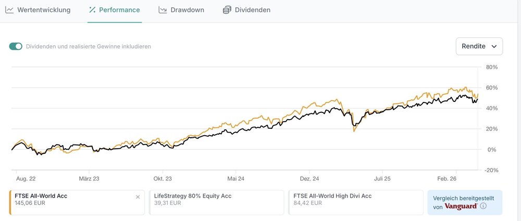The height and width of the screenshot is (221, 521).
Task: Click the Drawdown chart icon
Action: pyautogui.click(x=163, y=10)
